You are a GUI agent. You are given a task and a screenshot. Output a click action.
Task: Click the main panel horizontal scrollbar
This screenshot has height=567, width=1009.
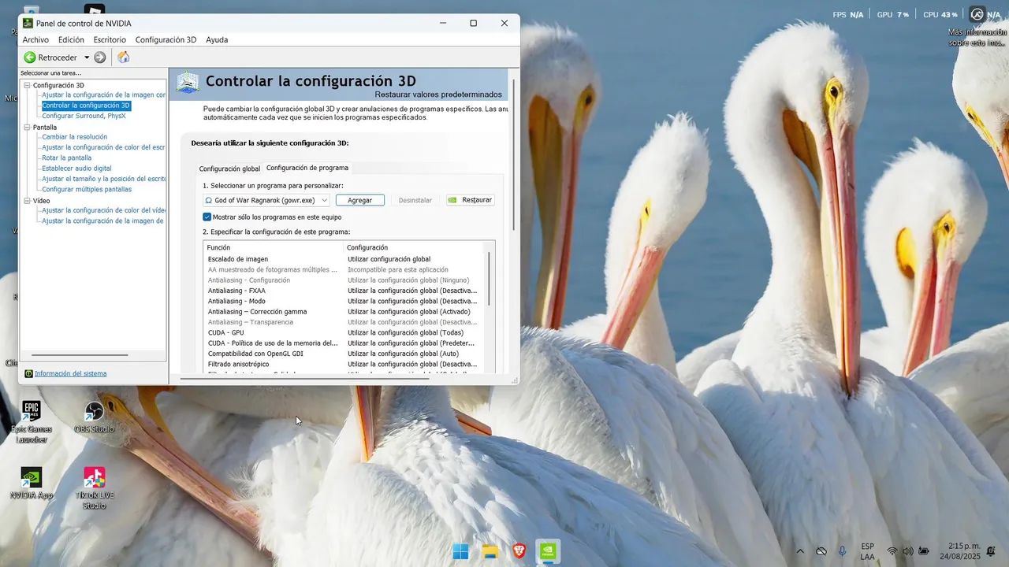(x=305, y=379)
